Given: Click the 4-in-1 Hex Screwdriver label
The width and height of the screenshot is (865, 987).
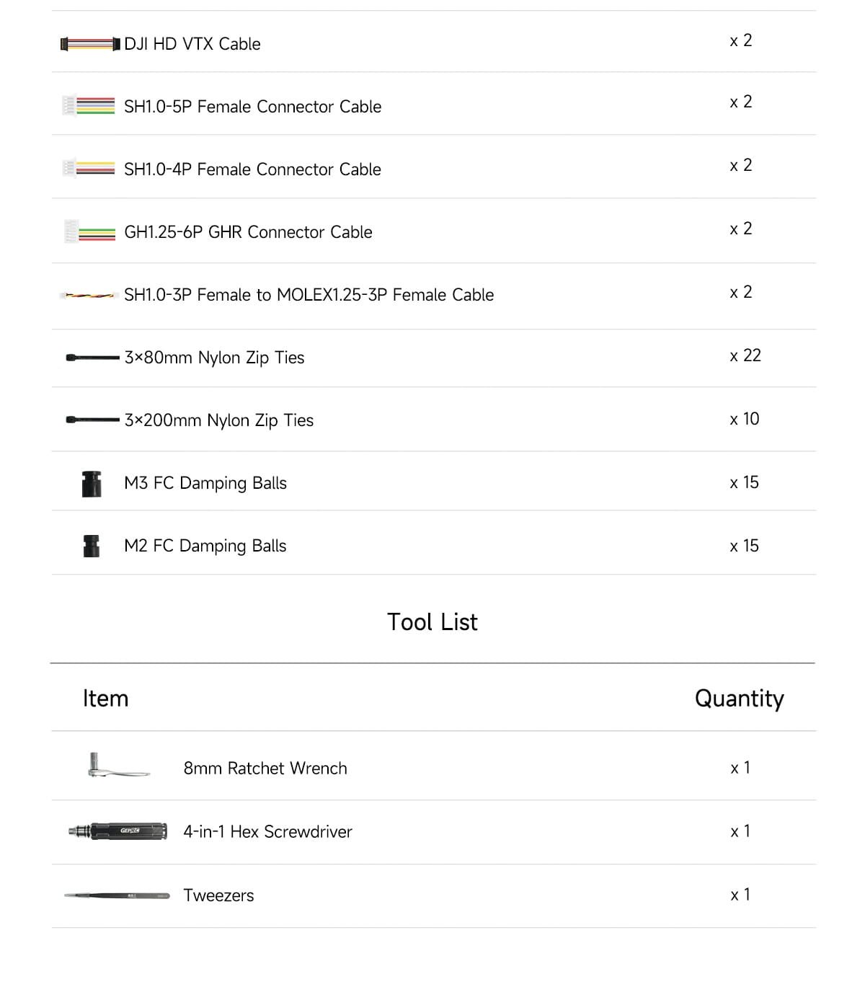Looking at the screenshot, I should [267, 832].
